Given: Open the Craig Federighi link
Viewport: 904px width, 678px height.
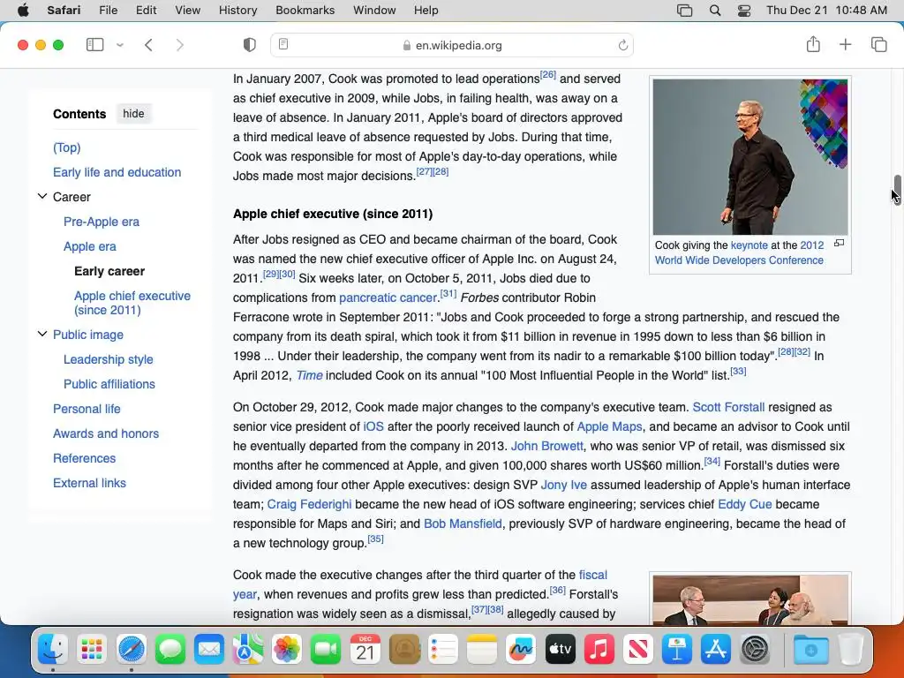Looking at the screenshot, I should (309, 504).
